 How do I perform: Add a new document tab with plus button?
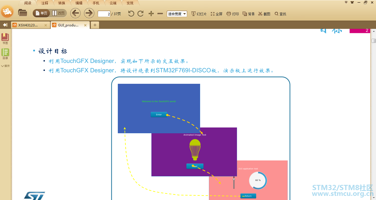[95, 25]
